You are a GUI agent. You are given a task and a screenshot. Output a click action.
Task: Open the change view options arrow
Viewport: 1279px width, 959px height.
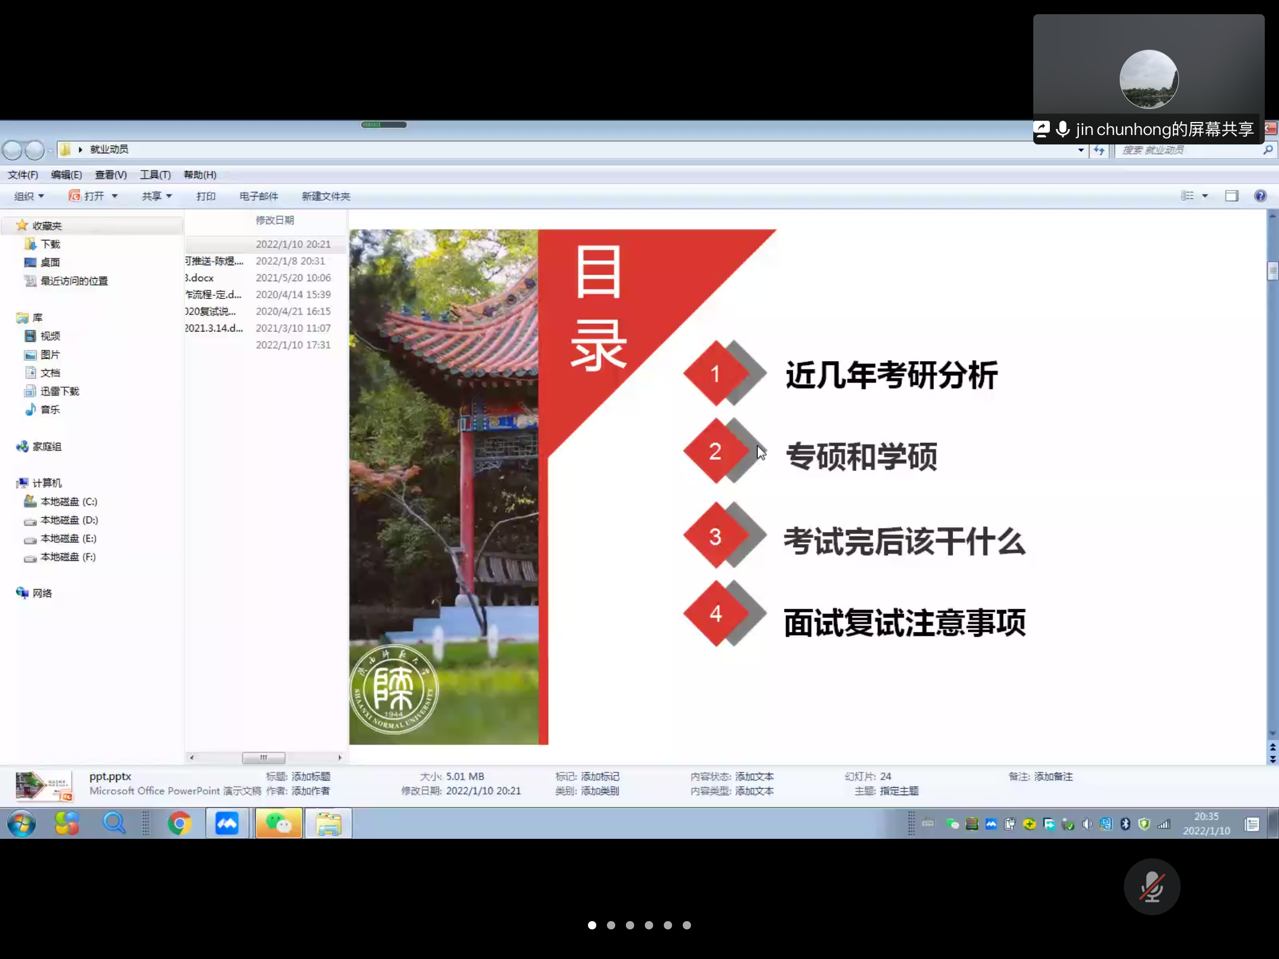pos(1205,196)
